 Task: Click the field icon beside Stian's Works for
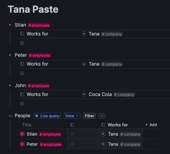point(22,34)
